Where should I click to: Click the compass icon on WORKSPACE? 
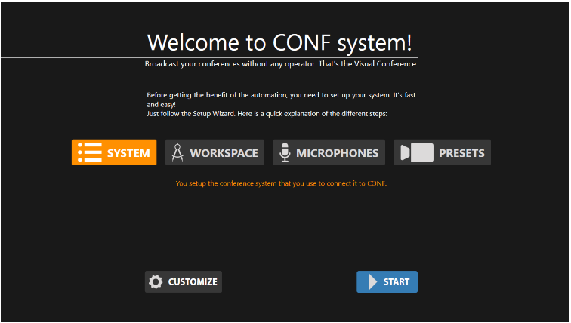tap(177, 152)
